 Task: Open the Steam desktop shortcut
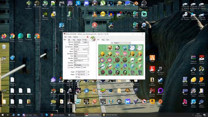[160, 81]
